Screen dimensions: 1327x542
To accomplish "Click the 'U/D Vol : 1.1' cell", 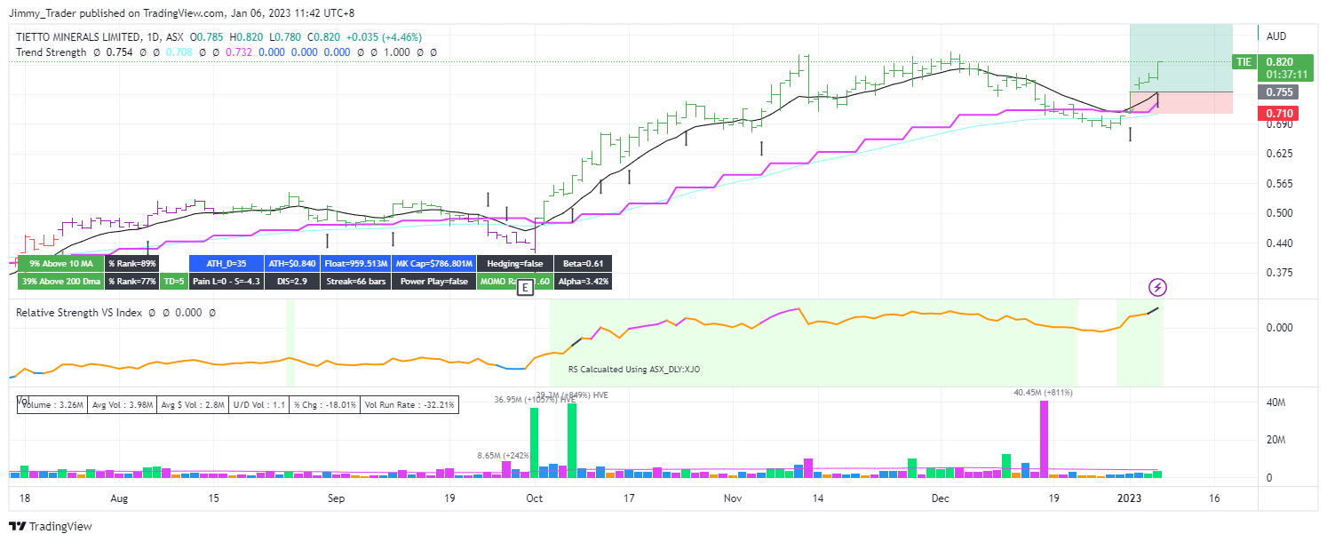I will pyautogui.click(x=258, y=404).
